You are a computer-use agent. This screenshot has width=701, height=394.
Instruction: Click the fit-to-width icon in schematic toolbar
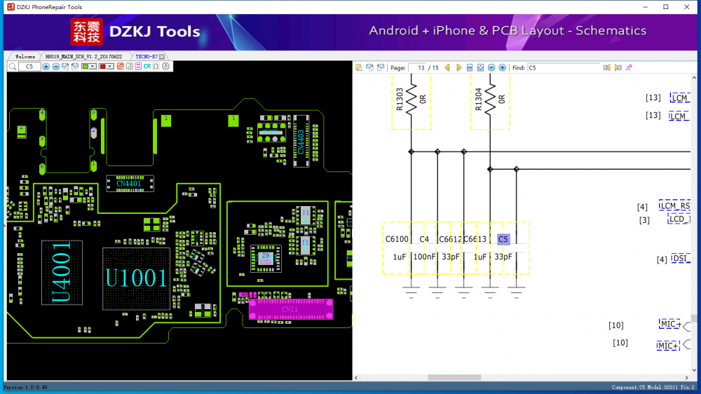pos(470,67)
